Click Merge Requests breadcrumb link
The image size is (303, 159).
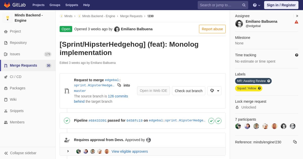pos(131,16)
